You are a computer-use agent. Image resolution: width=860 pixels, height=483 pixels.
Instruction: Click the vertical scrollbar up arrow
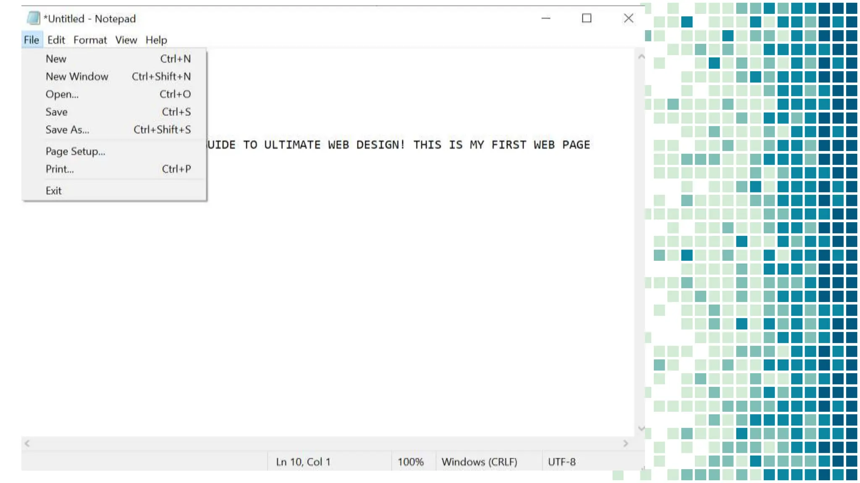click(641, 57)
